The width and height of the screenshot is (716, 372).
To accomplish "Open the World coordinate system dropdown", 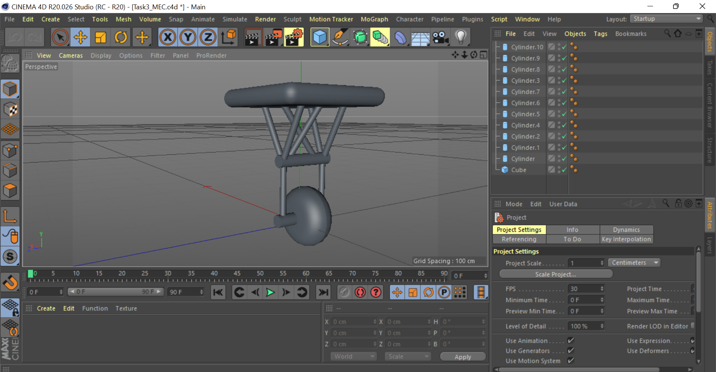I will 354,356.
